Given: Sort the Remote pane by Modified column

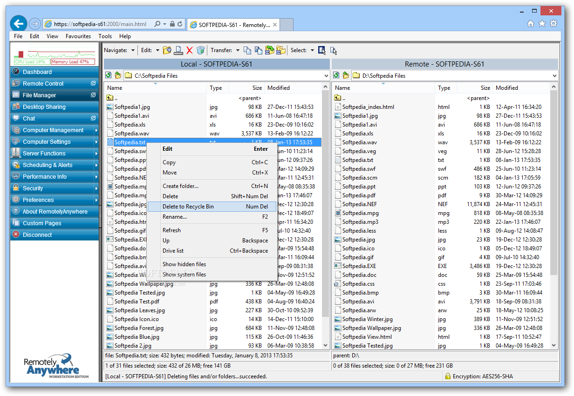Looking at the screenshot, I should 521,88.
